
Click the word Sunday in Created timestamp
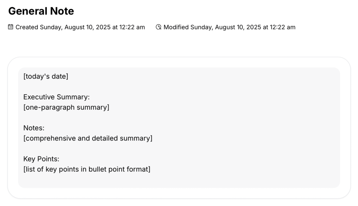tap(51, 27)
